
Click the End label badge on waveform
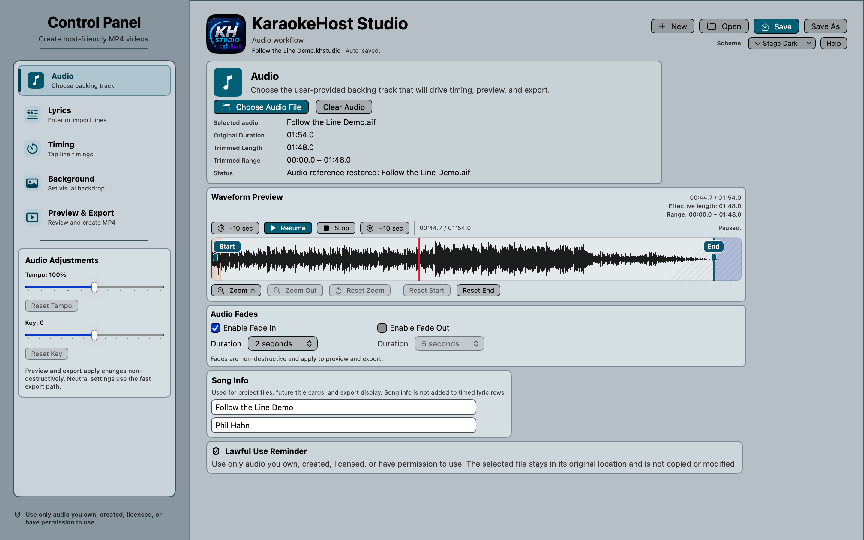713,246
